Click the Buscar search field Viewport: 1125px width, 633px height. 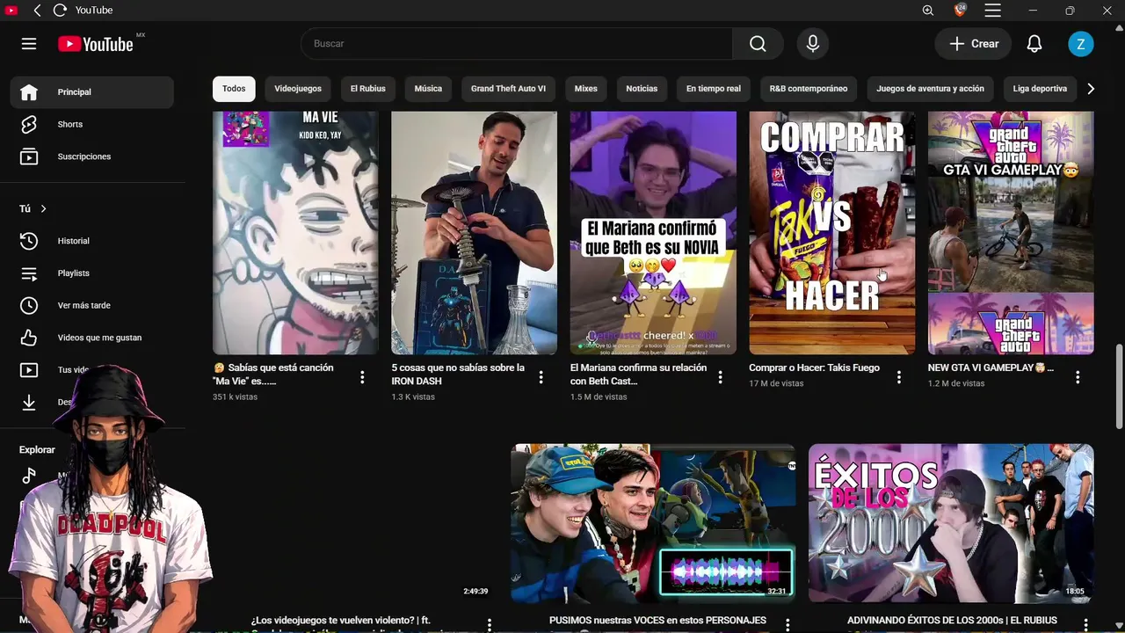coord(517,44)
